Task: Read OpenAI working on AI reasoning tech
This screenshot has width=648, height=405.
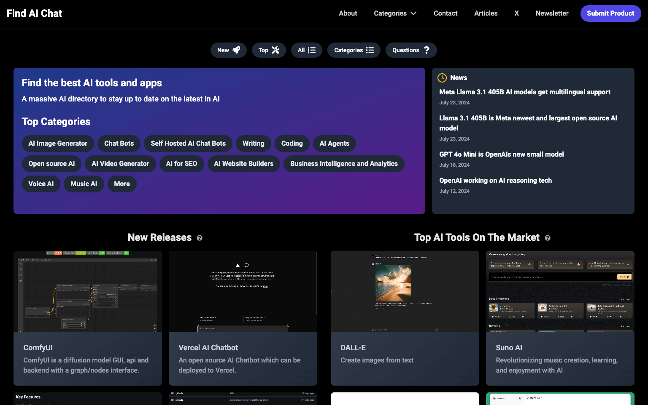Action: [496, 181]
